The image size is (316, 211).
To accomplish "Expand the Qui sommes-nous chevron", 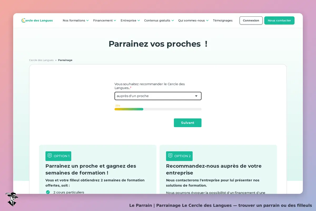I will [207, 21].
